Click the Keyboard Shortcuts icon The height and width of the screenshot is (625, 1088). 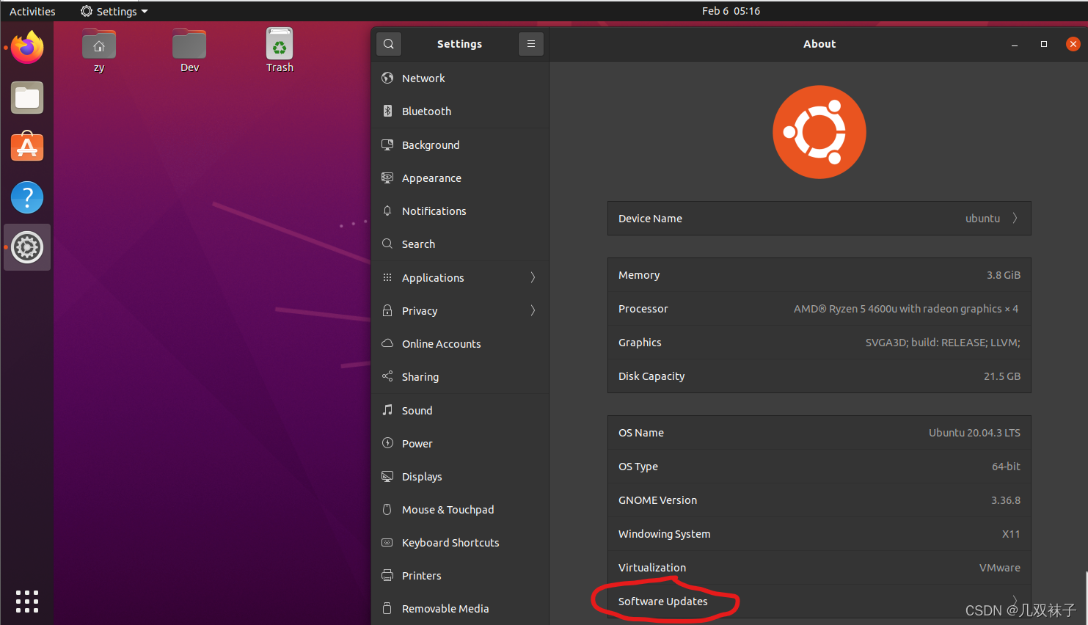pyautogui.click(x=387, y=542)
